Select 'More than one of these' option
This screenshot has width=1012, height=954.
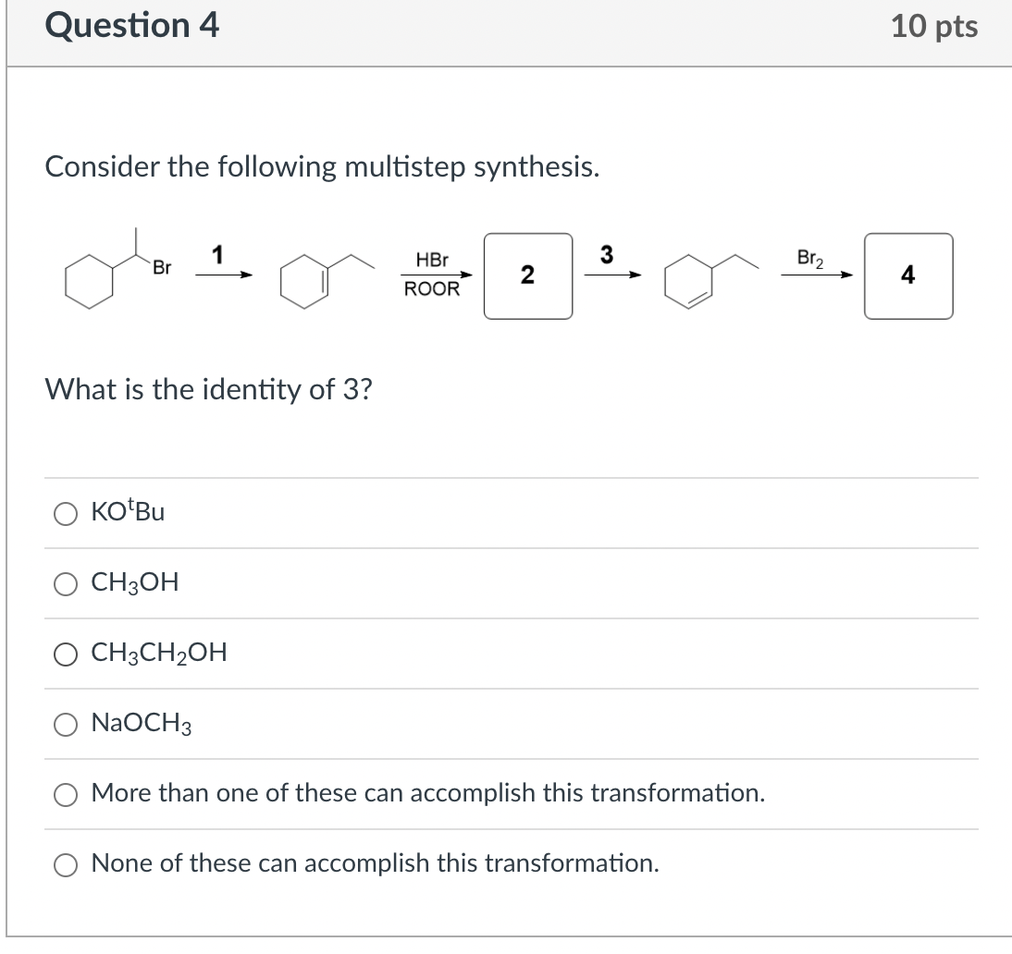click(65, 794)
